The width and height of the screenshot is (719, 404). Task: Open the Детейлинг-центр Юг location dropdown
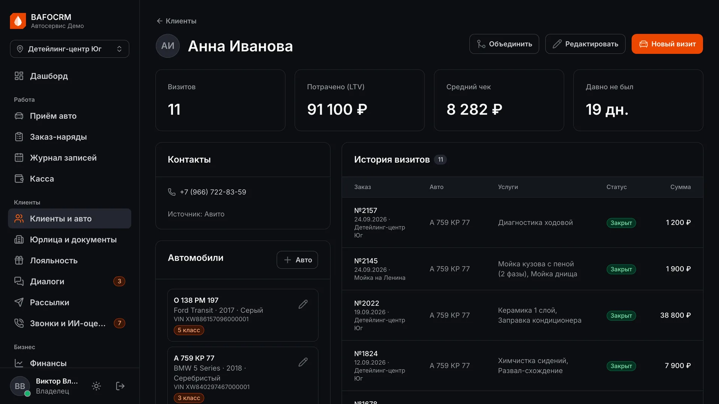(x=70, y=49)
